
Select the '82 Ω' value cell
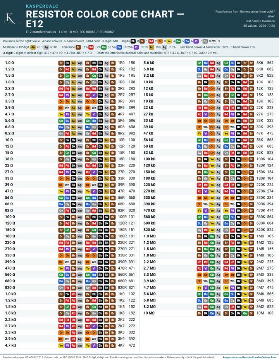pyautogui.click(x=9, y=210)
